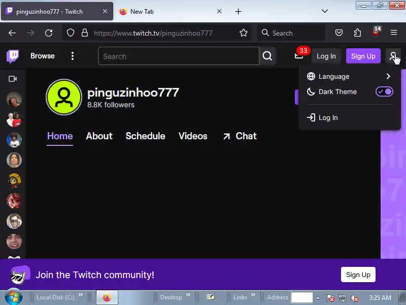Click the red extension icon with 14 badge
406x305 pixels.
click(376, 32)
